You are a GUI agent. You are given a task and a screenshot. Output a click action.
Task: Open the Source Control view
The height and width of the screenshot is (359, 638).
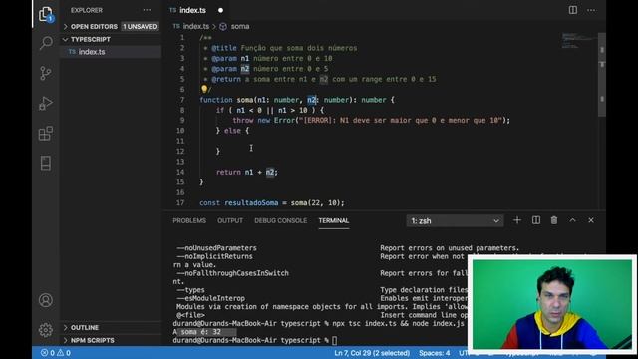coord(46,73)
